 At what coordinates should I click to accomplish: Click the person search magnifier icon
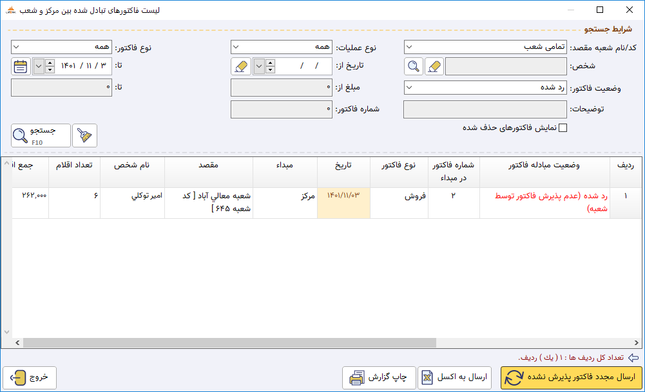click(x=414, y=66)
